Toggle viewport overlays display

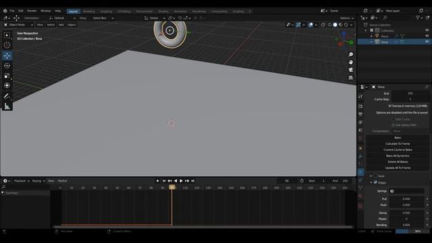[310, 25]
